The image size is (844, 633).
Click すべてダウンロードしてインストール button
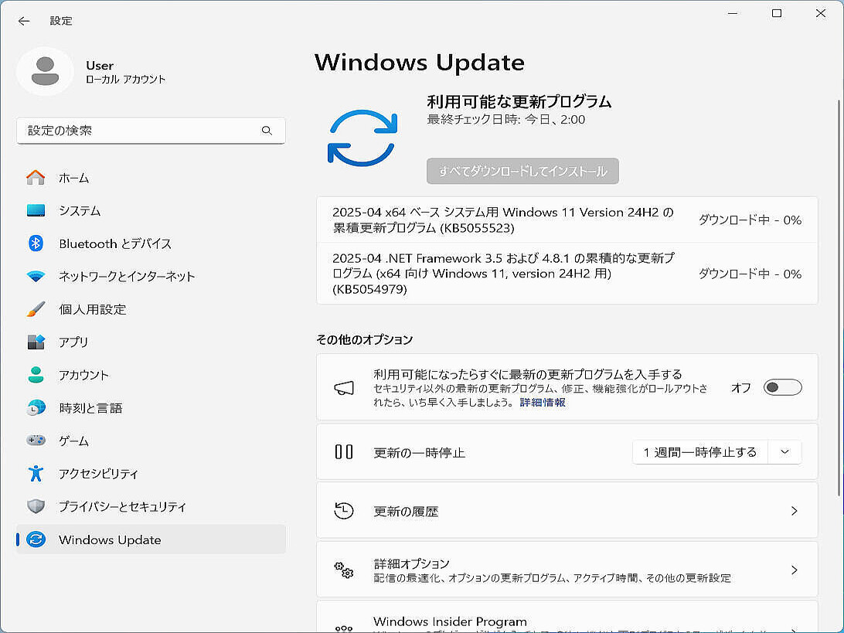click(522, 171)
